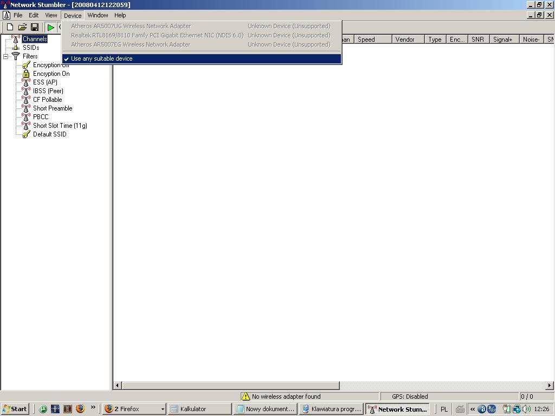This screenshot has width=555, height=416.
Task: Select the Short Preamble filter
Action: pos(53,108)
